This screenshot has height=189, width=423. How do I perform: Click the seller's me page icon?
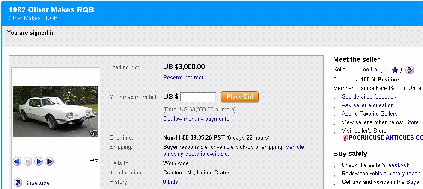click(x=410, y=70)
